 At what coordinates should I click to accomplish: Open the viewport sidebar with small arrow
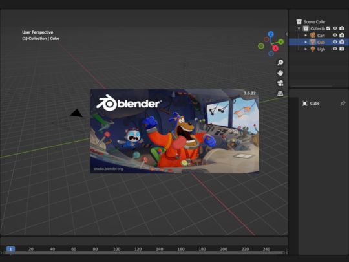coord(287,34)
